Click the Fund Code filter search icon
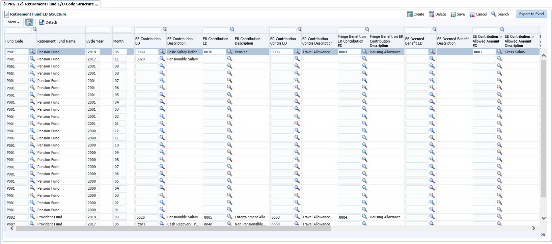This screenshot has height=244, width=552. point(34,29)
